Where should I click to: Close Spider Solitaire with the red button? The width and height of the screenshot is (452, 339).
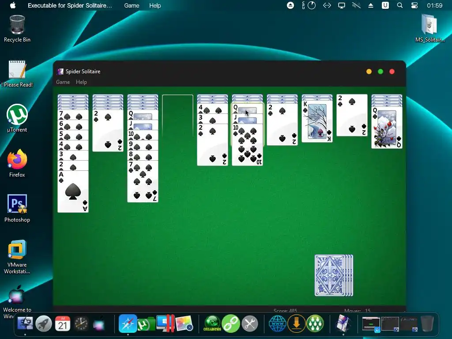click(392, 72)
